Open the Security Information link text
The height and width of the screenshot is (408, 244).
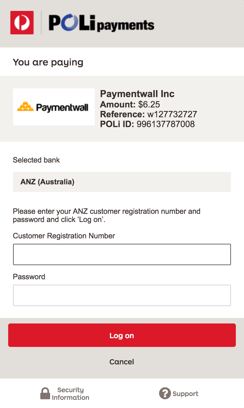[x=71, y=394]
